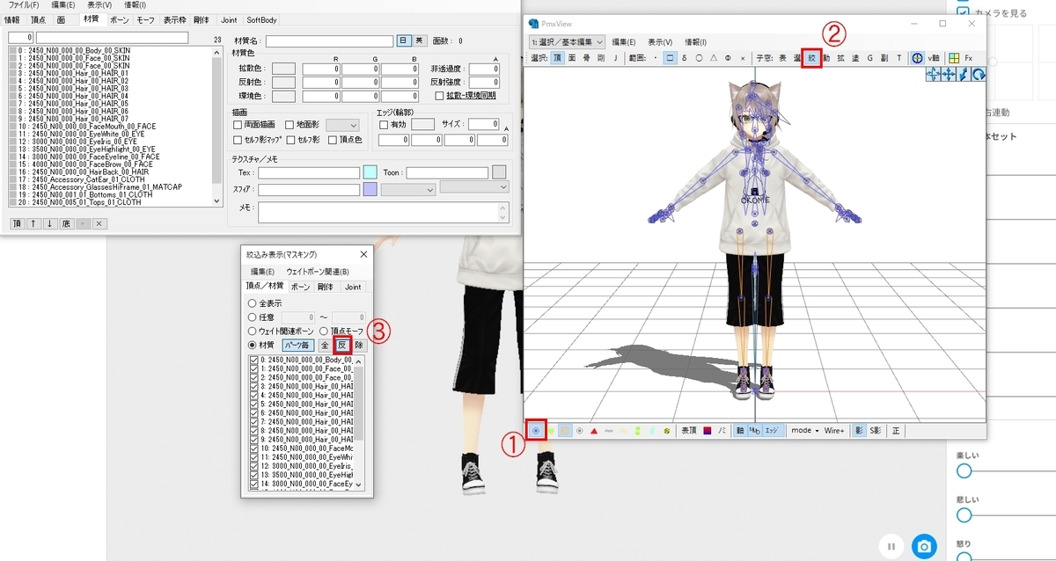Select 面 face selection mode in PmxView
Viewport: 1056px width, 561px height.
point(572,57)
